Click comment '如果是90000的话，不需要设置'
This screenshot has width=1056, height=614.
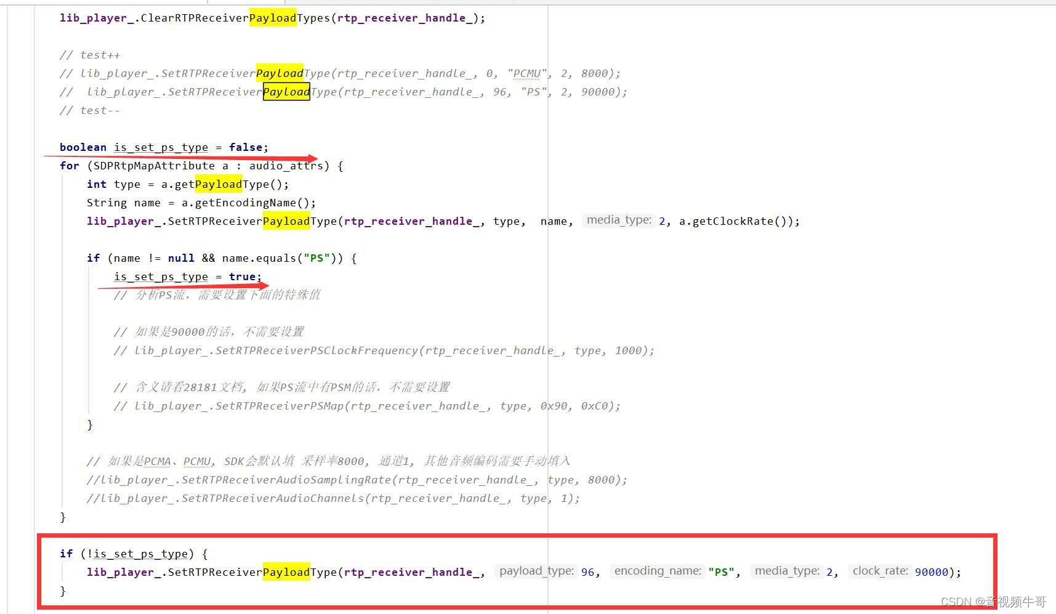coord(209,332)
